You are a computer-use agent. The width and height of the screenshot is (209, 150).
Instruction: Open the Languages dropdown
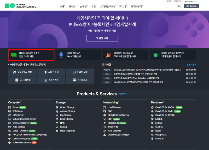(x=190, y=1)
